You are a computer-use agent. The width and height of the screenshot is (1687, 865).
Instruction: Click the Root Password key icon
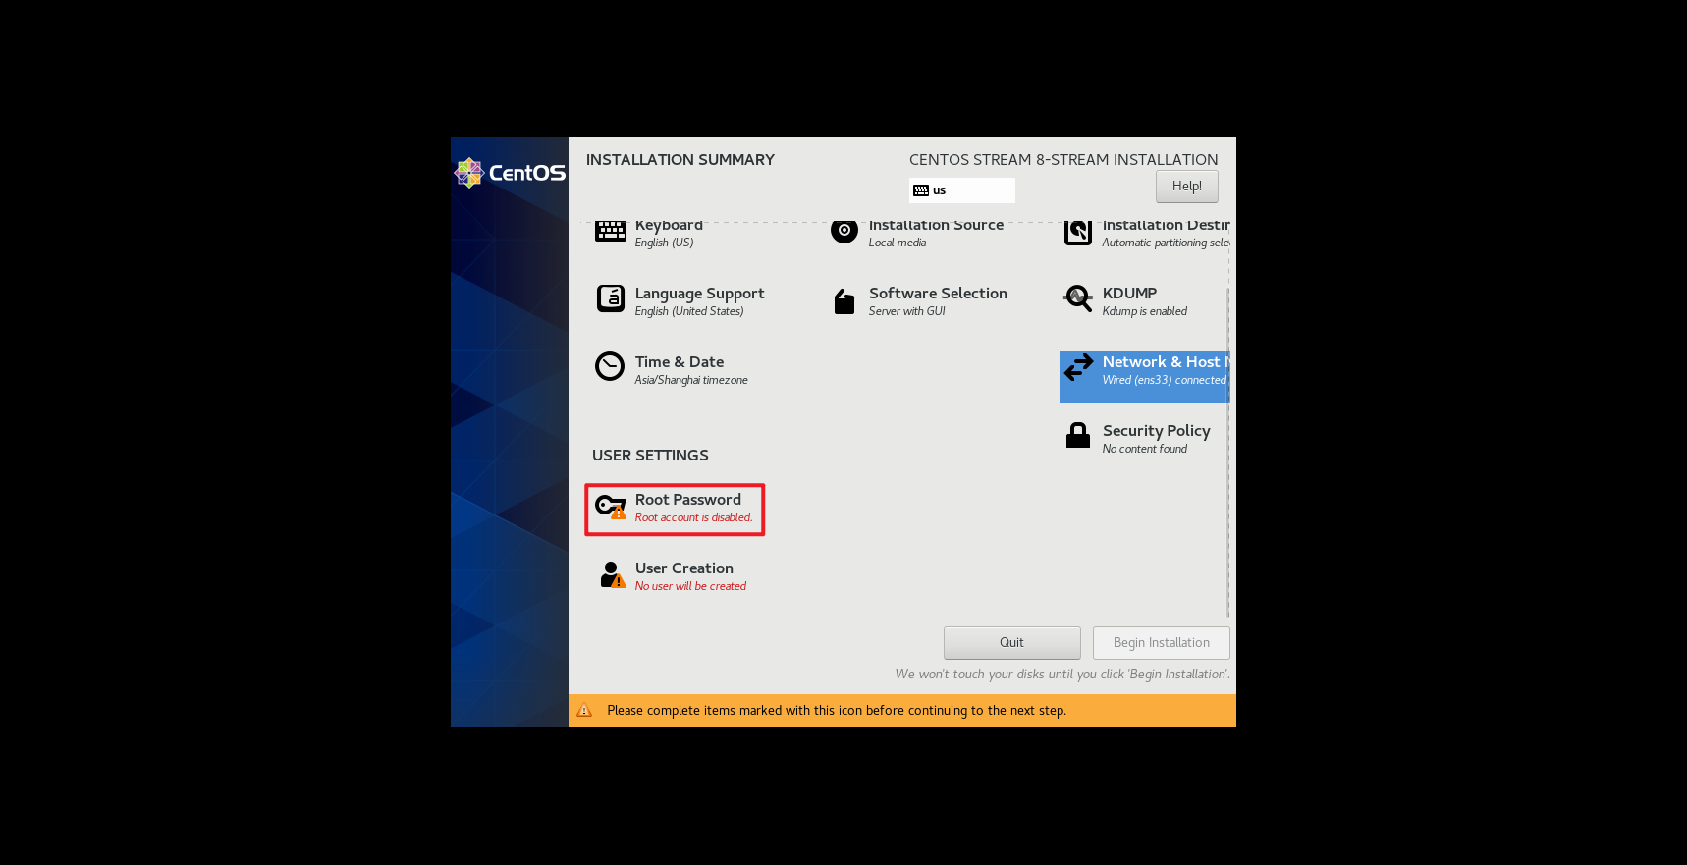(611, 507)
